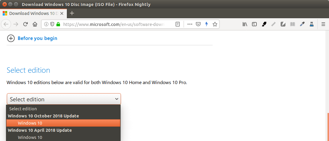This screenshot has height=141, width=329.
Task: Save page to Pocket
Action: [198, 24]
